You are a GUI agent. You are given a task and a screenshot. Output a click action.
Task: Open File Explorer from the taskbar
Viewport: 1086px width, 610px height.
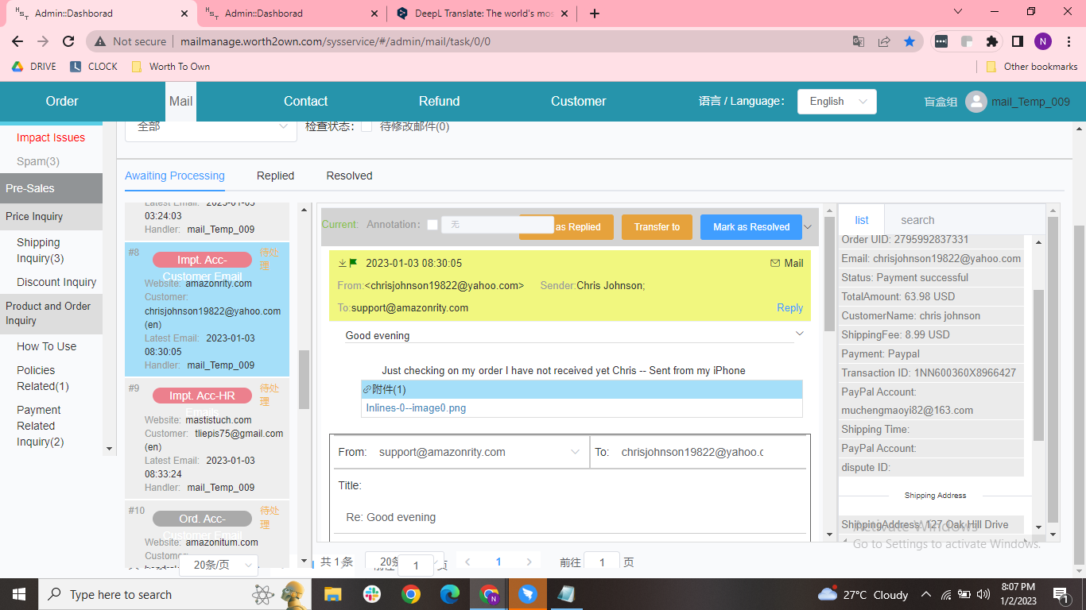[x=332, y=594]
